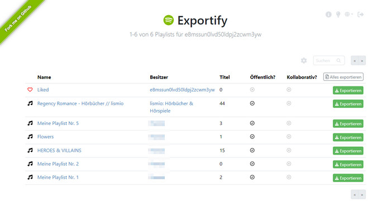Open Regency Romance - Hörbücher playlist link
The width and height of the screenshot is (391, 216).
point(80,103)
